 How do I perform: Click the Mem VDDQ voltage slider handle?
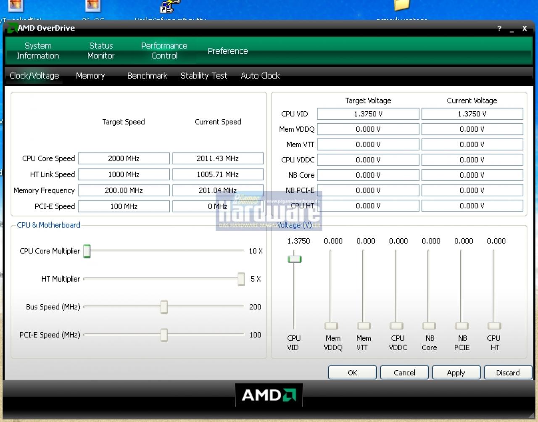(331, 326)
